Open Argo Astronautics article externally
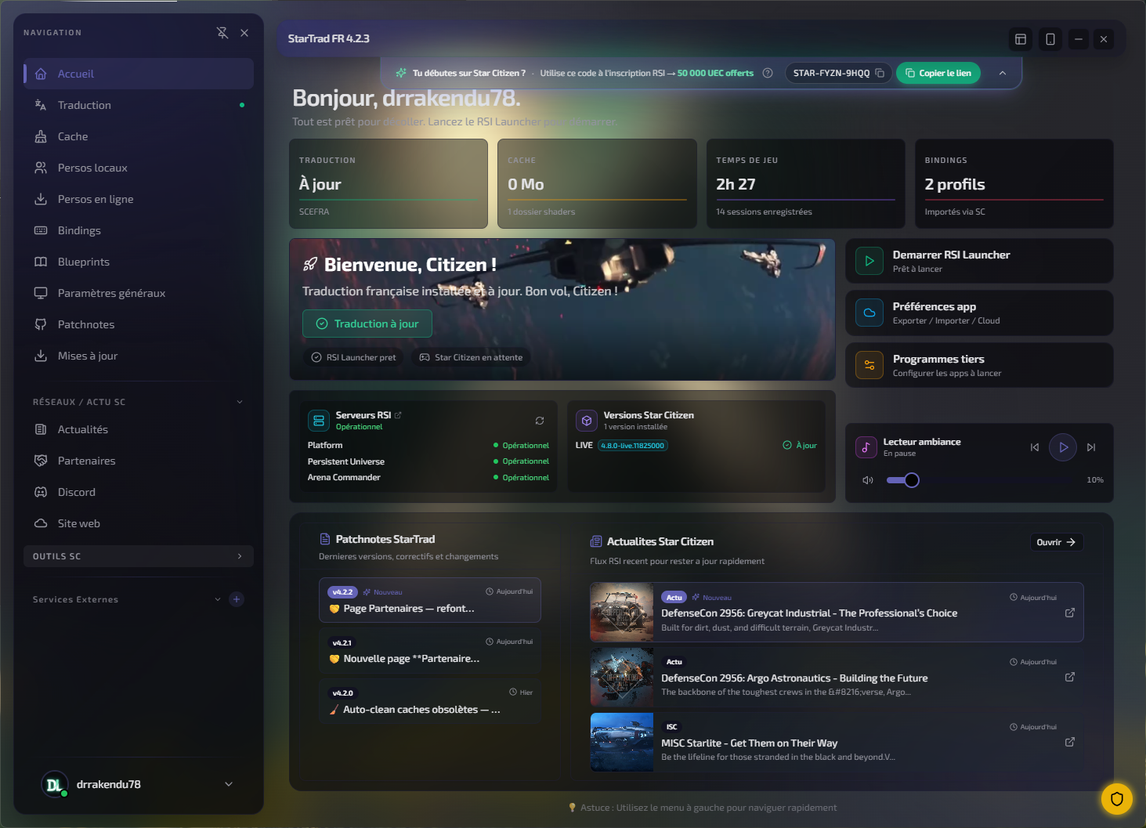 [x=1070, y=677]
